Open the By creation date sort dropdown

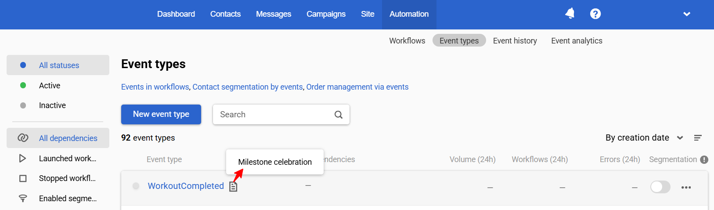click(644, 138)
